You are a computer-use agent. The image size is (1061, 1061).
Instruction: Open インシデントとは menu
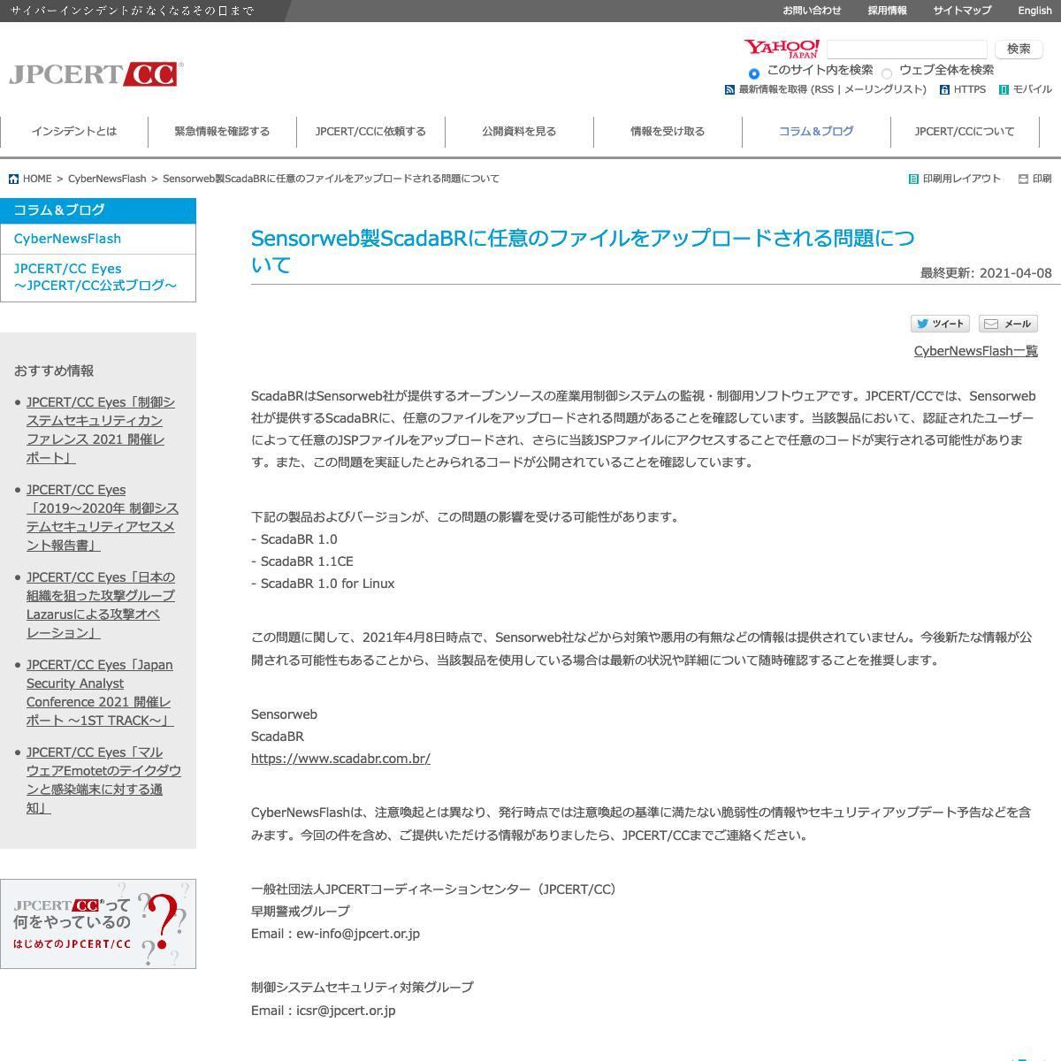[x=74, y=132]
